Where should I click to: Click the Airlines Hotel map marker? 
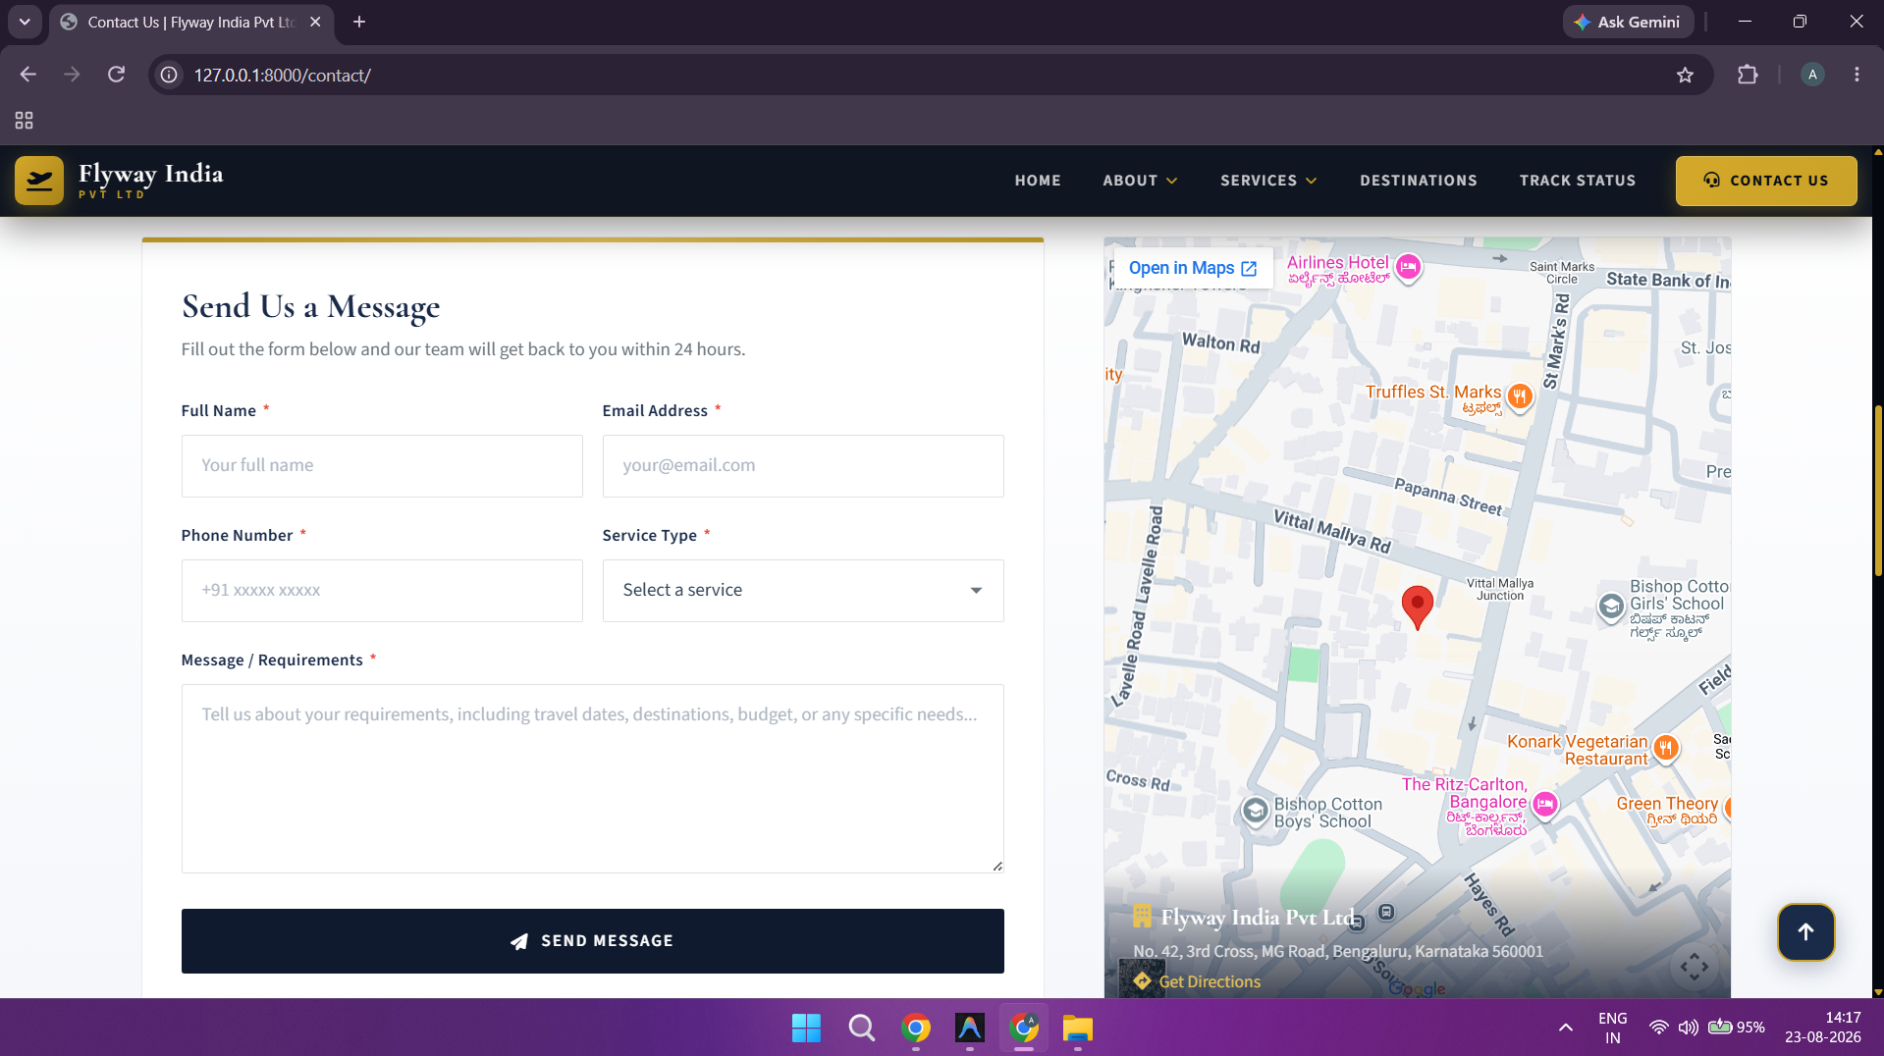1408,267
